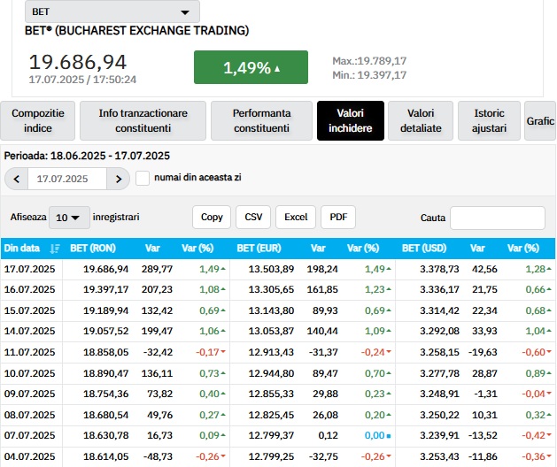Open the Info tranzactionare constituenti tab

(x=143, y=121)
